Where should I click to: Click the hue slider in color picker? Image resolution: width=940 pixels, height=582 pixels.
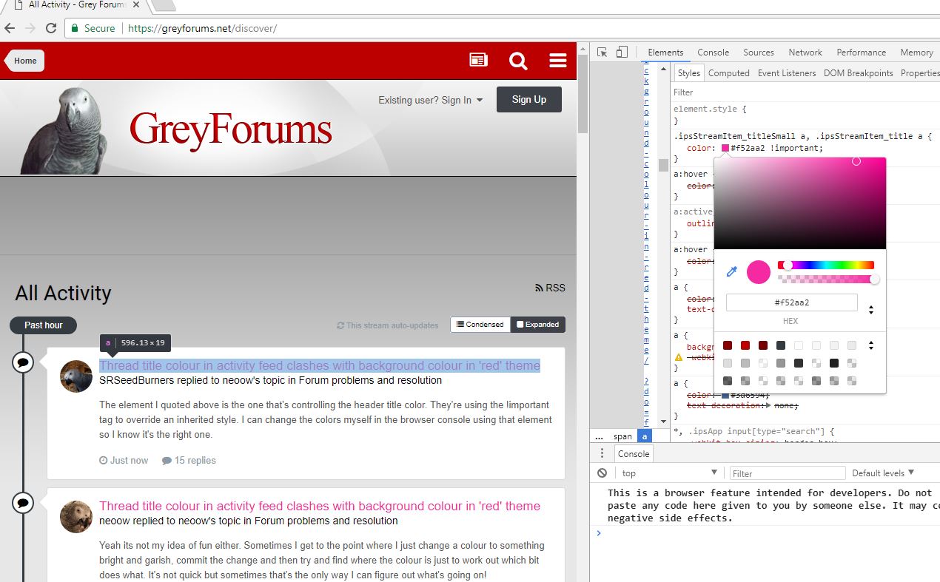826,265
